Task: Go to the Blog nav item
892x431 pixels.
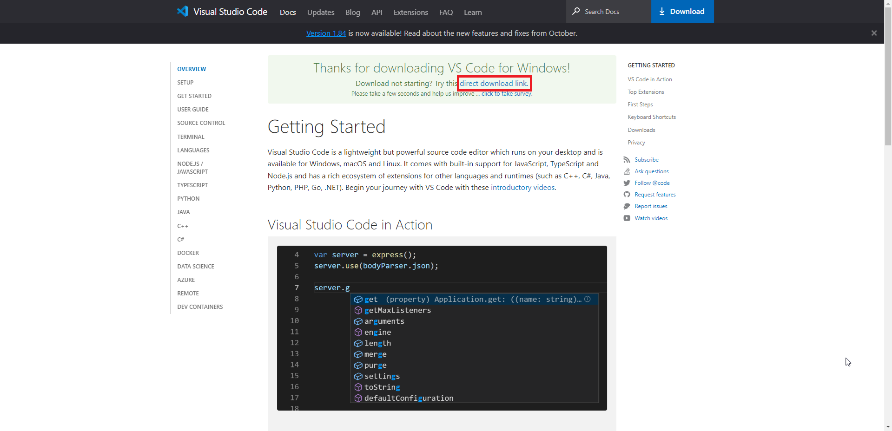Action: [353, 12]
